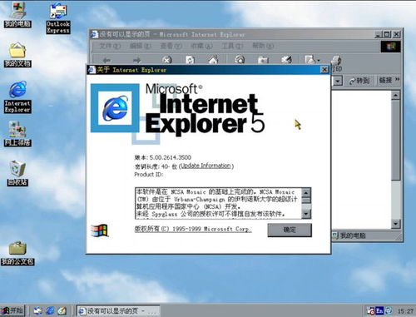This screenshot has width=416, height=317.
Task: Open the Mail toolbar dropdown
Action: click(x=312, y=59)
